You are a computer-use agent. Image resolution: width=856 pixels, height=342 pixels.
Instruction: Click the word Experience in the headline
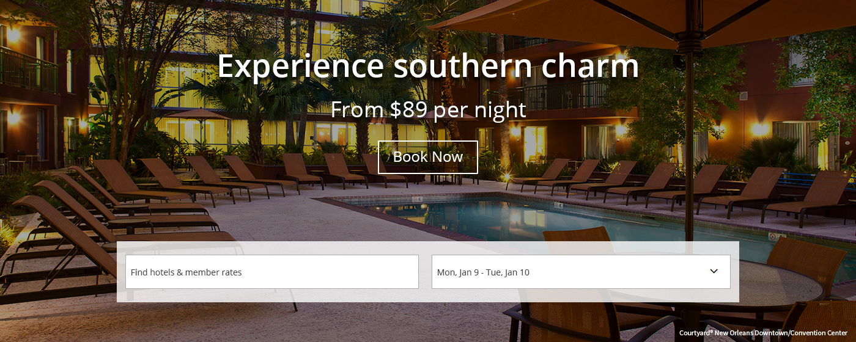pyautogui.click(x=300, y=66)
